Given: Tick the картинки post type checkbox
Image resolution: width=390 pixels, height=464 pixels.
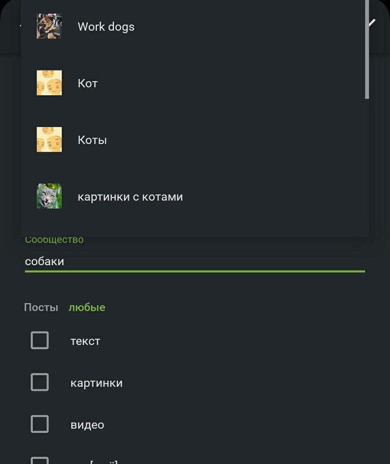Looking at the screenshot, I should coord(40,382).
